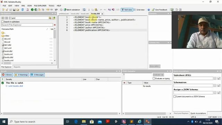This screenshot has width=222, height=125.
Task: Switch to the book.dtd tab
Action: click(75, 14)
